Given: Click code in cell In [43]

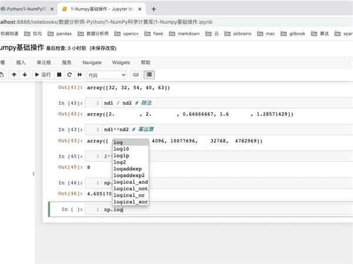Looking at the screenshot, I should [129, 130].
